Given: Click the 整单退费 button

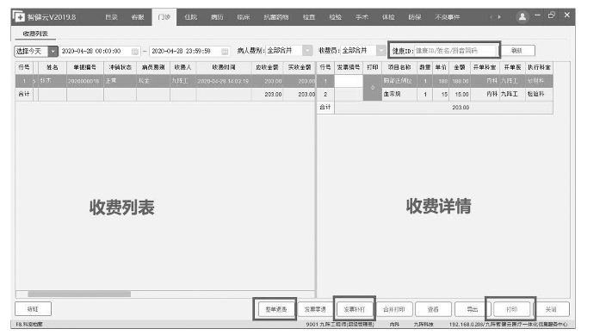Looking at the screenshot, I should [x=276, y=309].
